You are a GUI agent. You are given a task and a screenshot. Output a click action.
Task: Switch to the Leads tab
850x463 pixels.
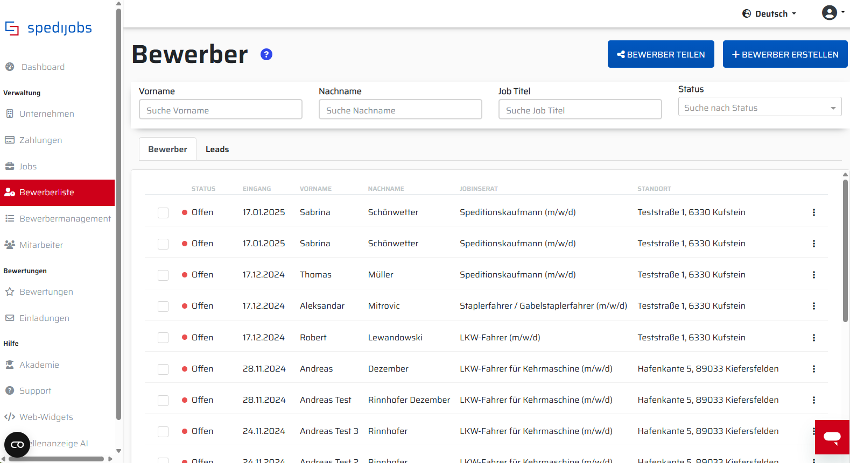click(217, 149)
